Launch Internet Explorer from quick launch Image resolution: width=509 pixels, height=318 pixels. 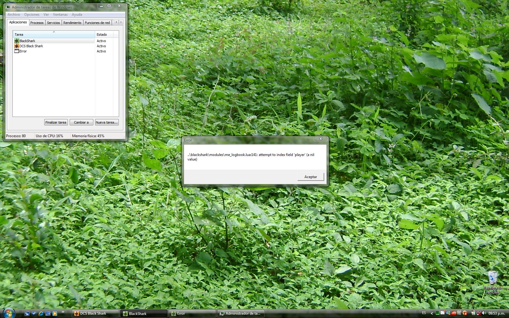[41, 313]
